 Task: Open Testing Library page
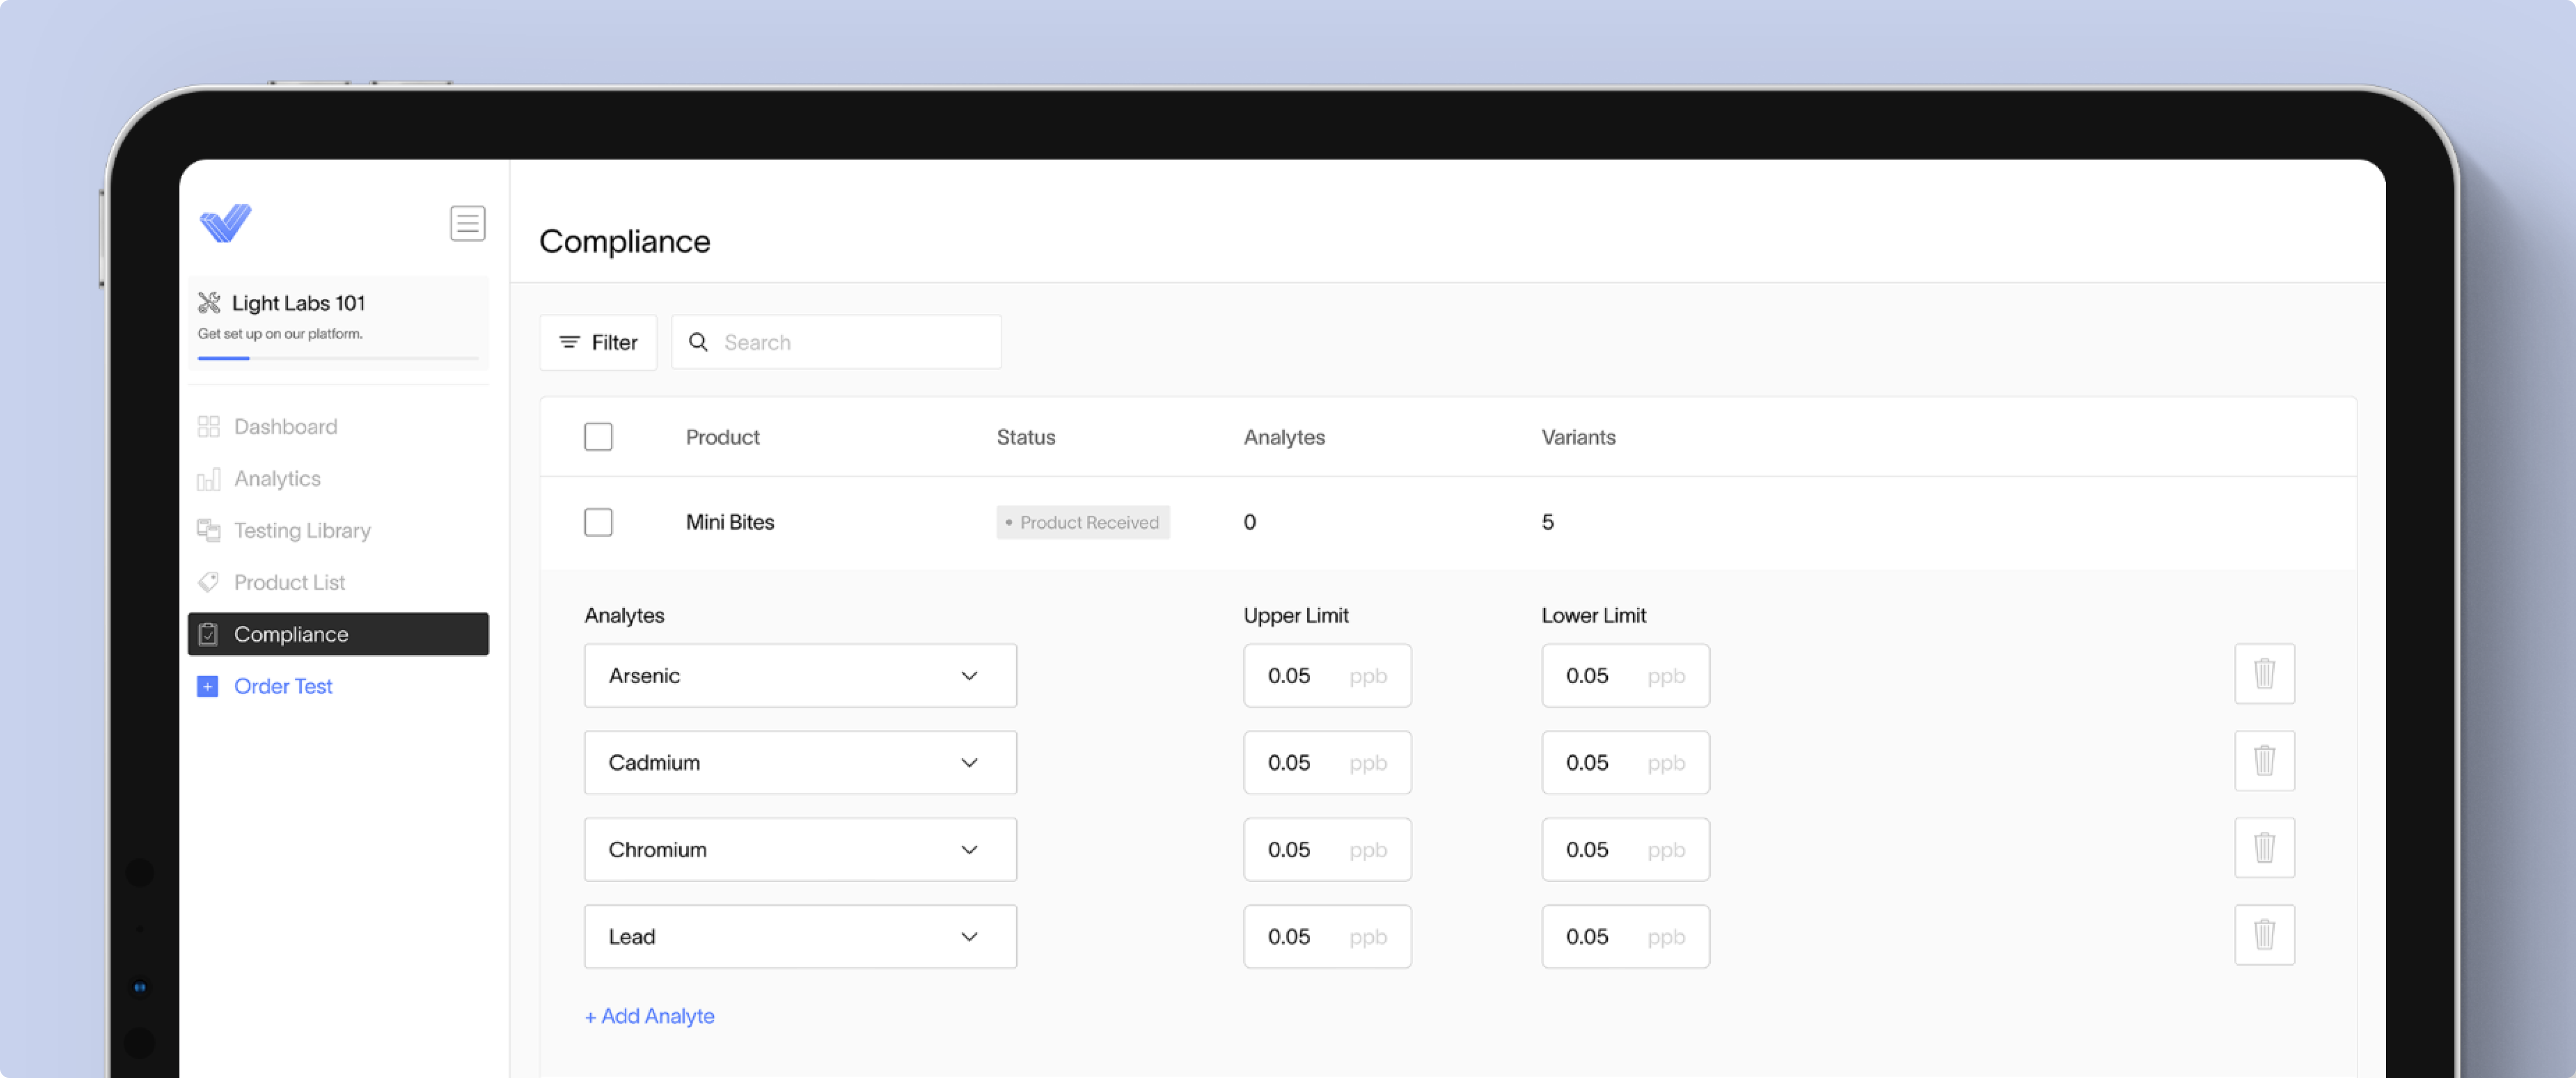[338, 531]
